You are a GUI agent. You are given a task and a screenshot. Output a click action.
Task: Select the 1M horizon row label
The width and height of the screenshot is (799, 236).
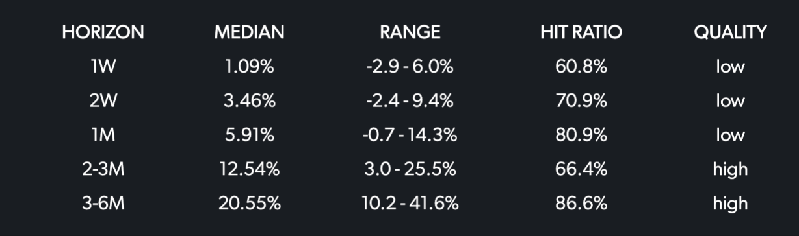[x=103, y=135]
